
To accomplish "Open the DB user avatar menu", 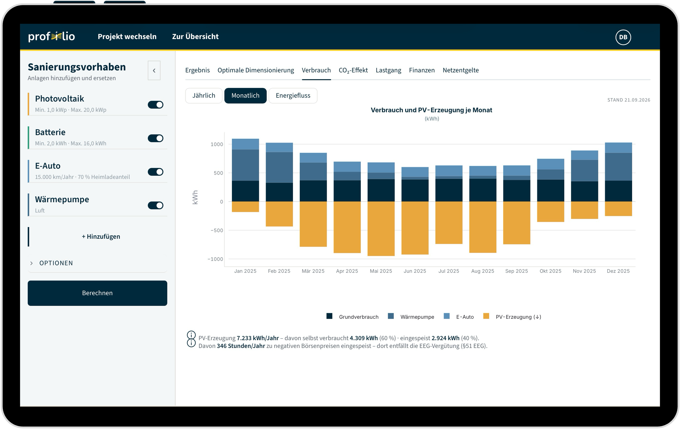I will [x=623, y=37].
